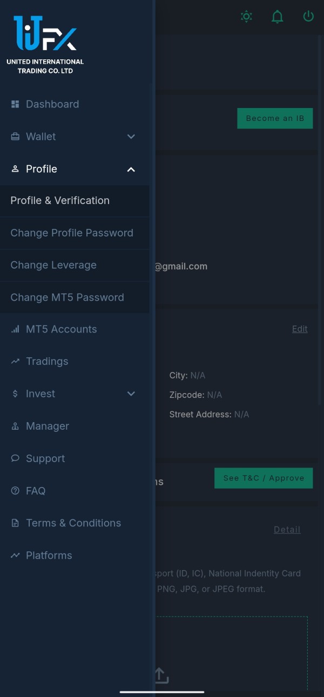This screenshot has width=324, height=697.
Task: Open Change Profile Password menu item
Action: [72, 233]
